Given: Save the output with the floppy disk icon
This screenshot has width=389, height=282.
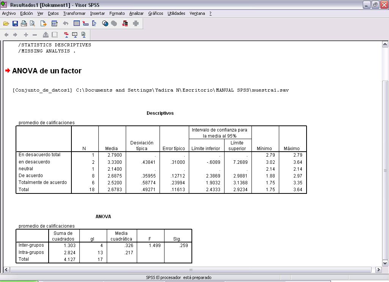Looking at the screenshot, I should 15,24.
